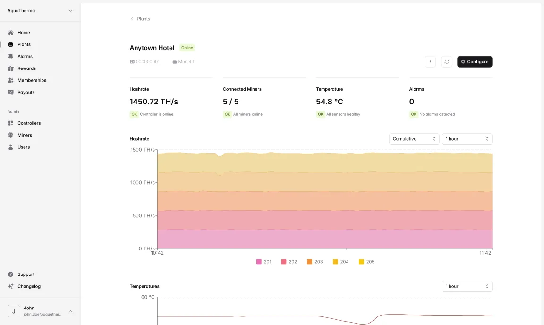
Task: Open the Cumulative display mode dropdown
Action: click(x=414, y=138)
